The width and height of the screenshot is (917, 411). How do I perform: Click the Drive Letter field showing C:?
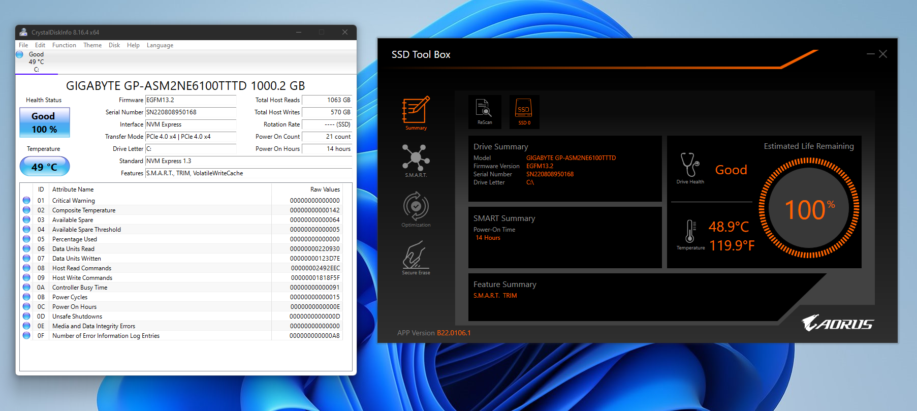pos(191,149)
